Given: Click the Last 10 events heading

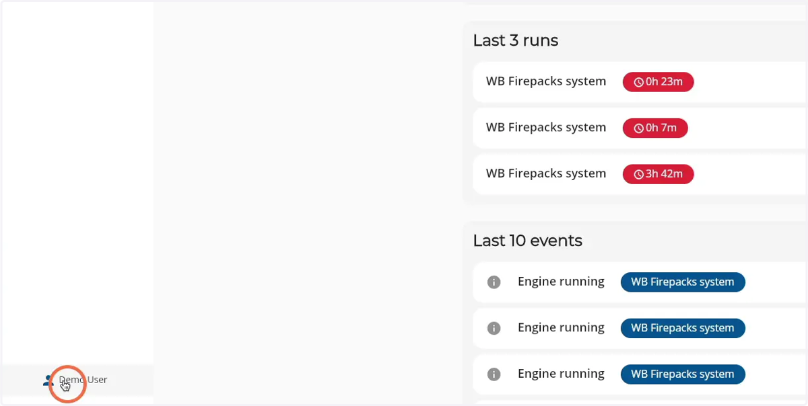Looking at the screenshot, I should click(527, 241).
